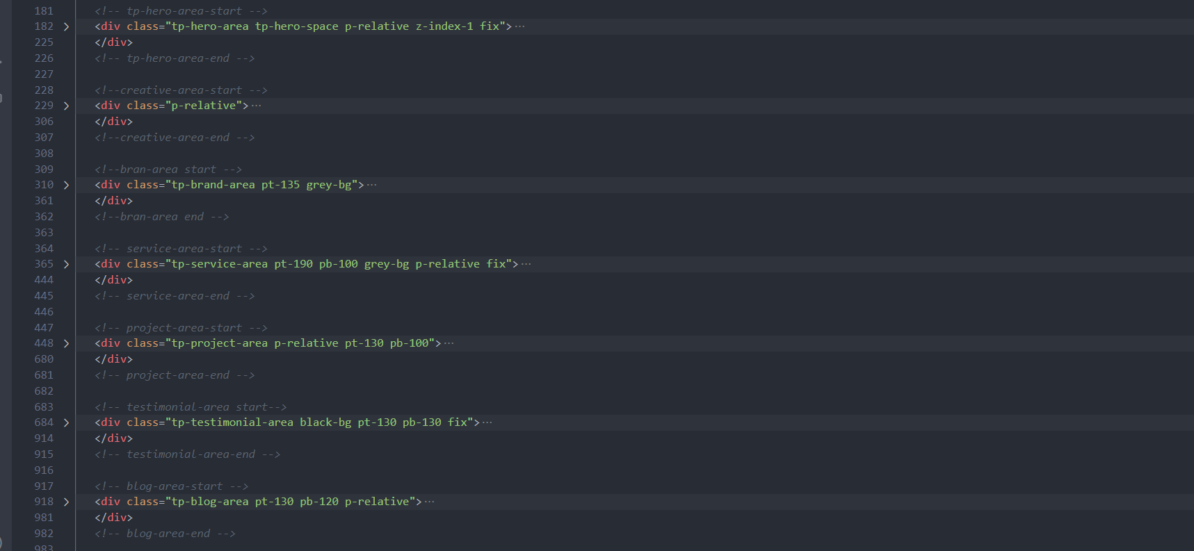Image resolution: width=1194 pixels, height=551 pixels.
Task: Expand the folded tp-hero-area div
Action: pyautogui.click(x=67, y=26)
